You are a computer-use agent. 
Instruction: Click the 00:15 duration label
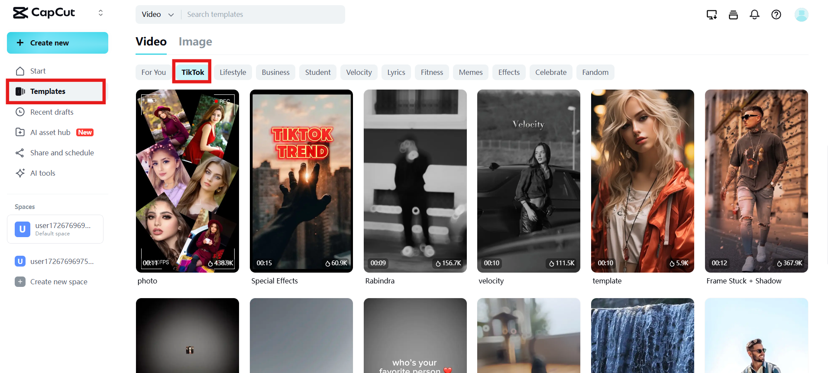[x=264, y=263]
